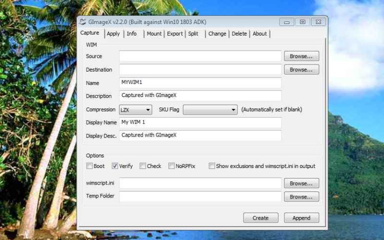Minimize the GImageX window
The image size is (384, 240).
[286, 22]
